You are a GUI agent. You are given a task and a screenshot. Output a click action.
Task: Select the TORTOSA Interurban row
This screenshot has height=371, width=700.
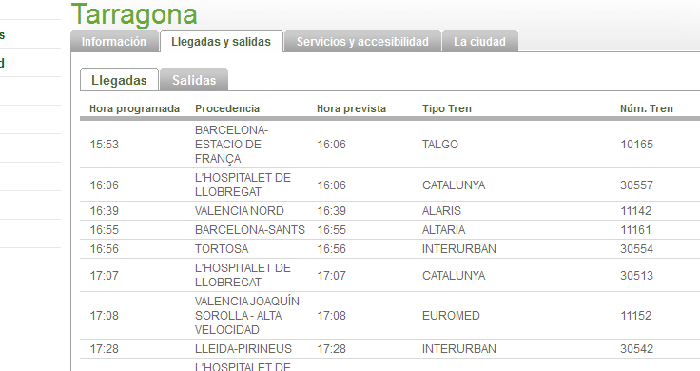coord(390,248)
